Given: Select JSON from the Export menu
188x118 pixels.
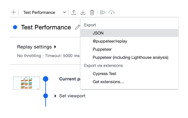Looking at the screenshot, I should pyautogui.click(x=98, y=33).
